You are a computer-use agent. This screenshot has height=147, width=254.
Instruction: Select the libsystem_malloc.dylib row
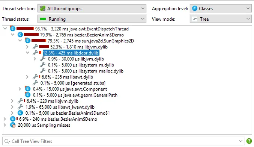(86, 71)
